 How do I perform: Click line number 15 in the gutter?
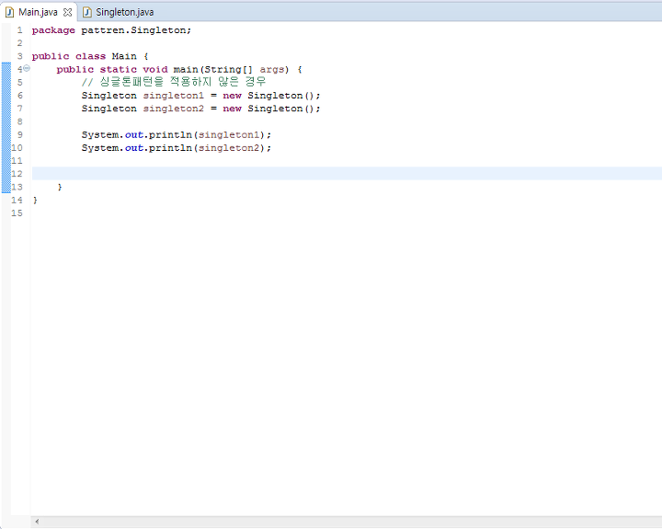coord(17,213)
